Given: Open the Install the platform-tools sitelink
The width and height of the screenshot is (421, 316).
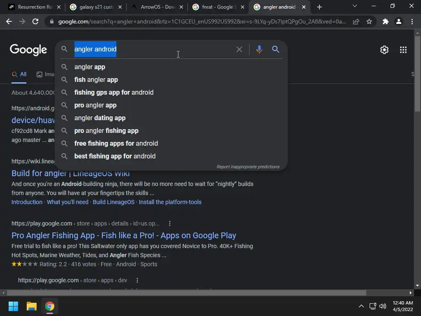Looking at the screenshot, I should 170,202.
